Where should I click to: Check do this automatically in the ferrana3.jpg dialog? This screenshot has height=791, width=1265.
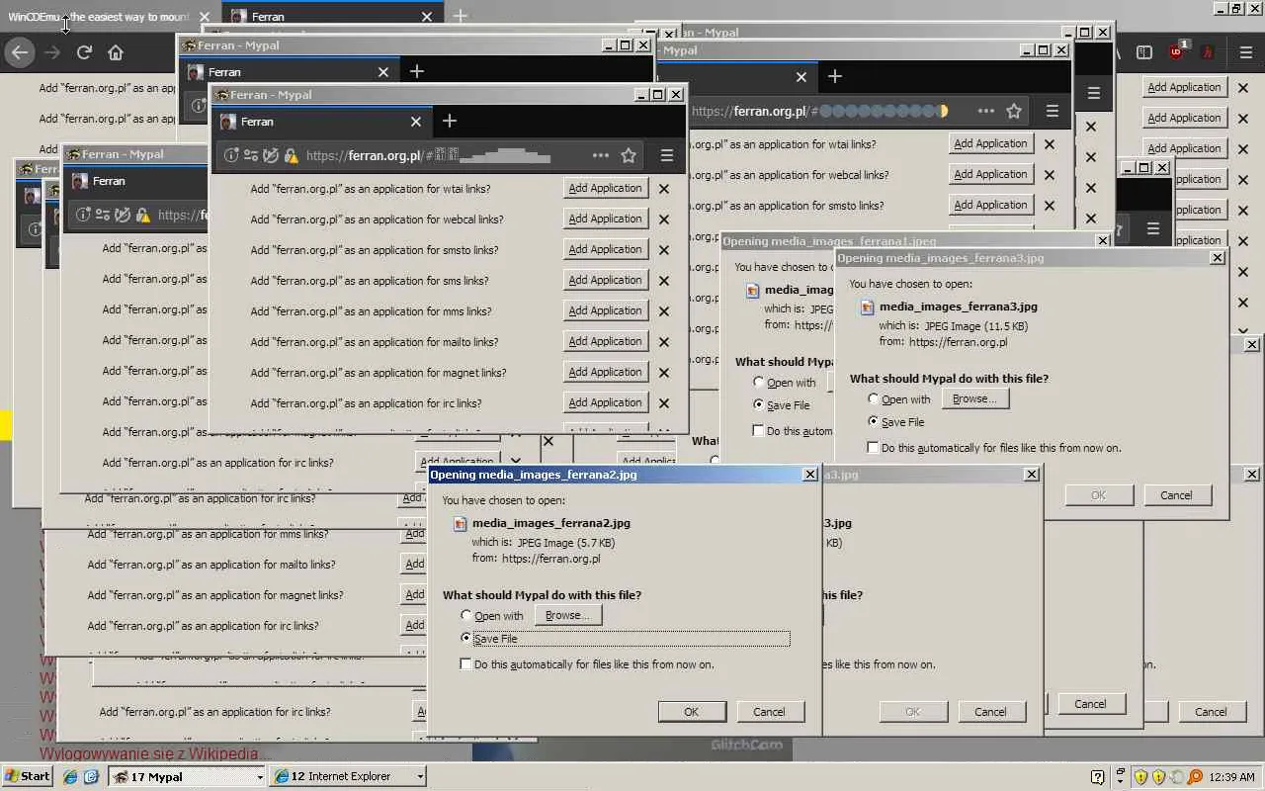(x=874, y=448)
